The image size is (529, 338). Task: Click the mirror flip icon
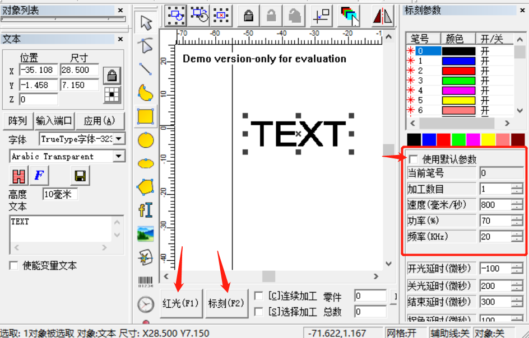(382, 16)
